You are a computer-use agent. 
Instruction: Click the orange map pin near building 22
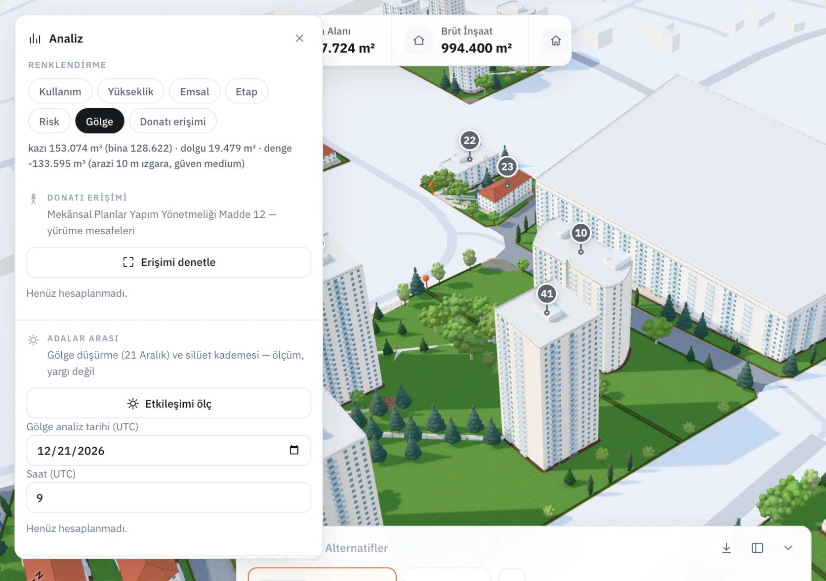(432, 188)
